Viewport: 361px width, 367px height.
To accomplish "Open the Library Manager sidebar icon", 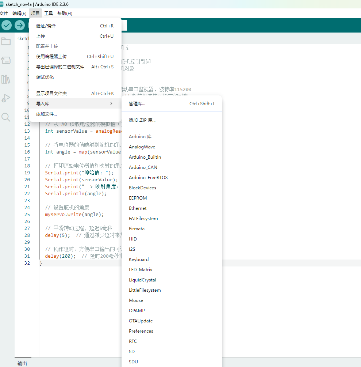I will tap(6, 79).
